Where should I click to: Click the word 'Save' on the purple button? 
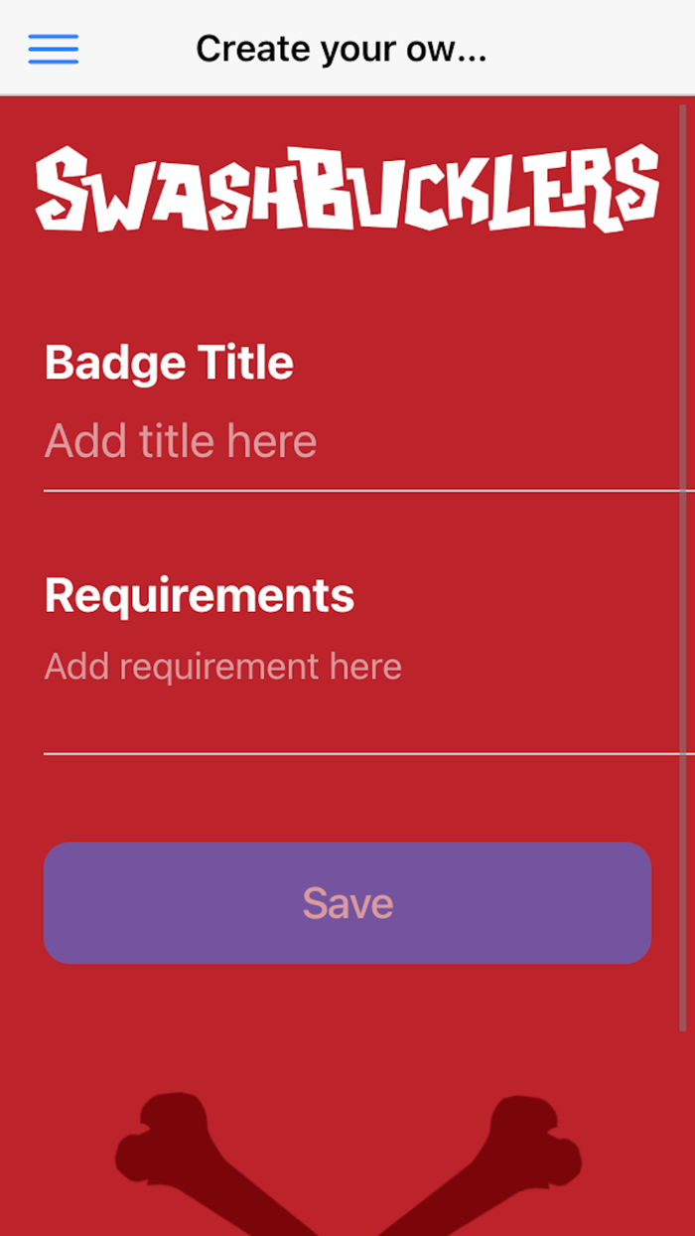tap(347, 903)
